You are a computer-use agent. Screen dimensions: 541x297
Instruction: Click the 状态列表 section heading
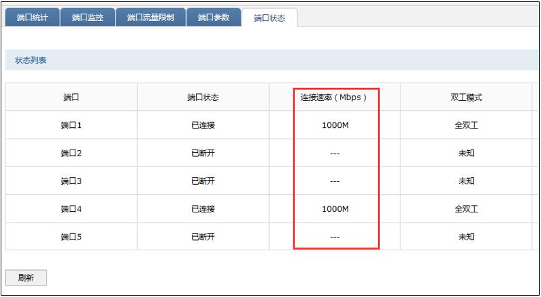point(30,60)
